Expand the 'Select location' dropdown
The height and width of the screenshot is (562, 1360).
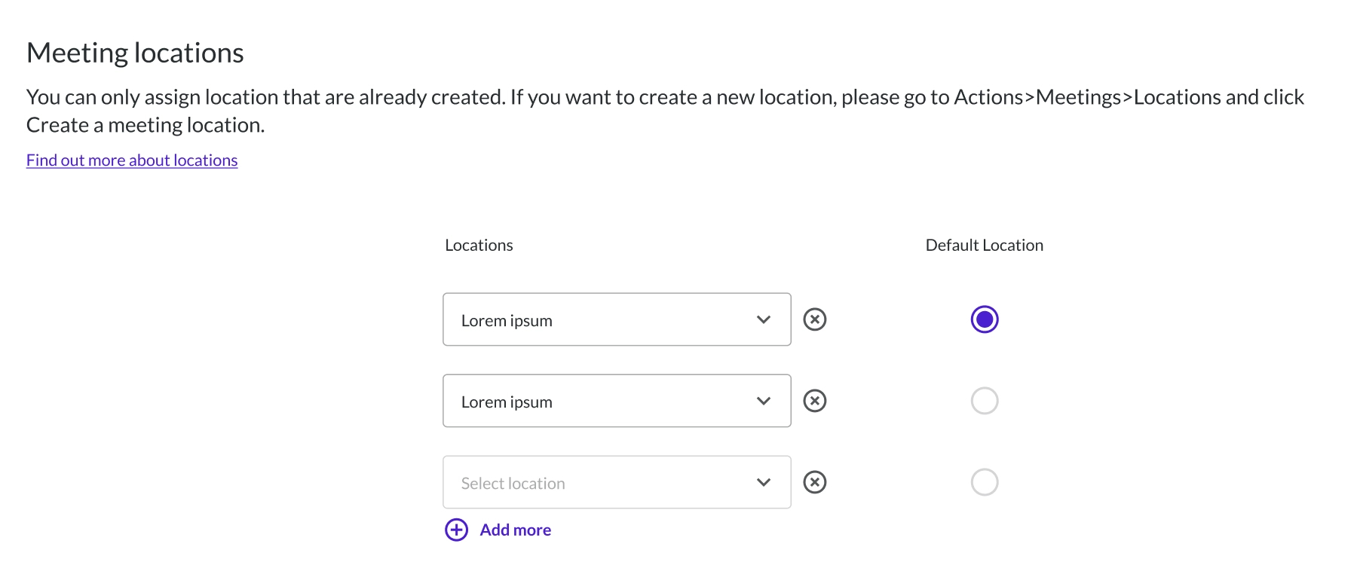[617, 482]
